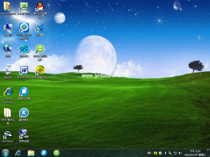This screenshot has width=210, height=157.
Task: Open the volume speaker tray icon
Action: click(180, 153)
